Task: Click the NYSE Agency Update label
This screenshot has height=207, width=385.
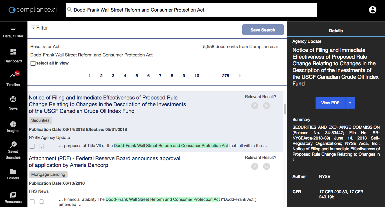Action: (49, 138)
